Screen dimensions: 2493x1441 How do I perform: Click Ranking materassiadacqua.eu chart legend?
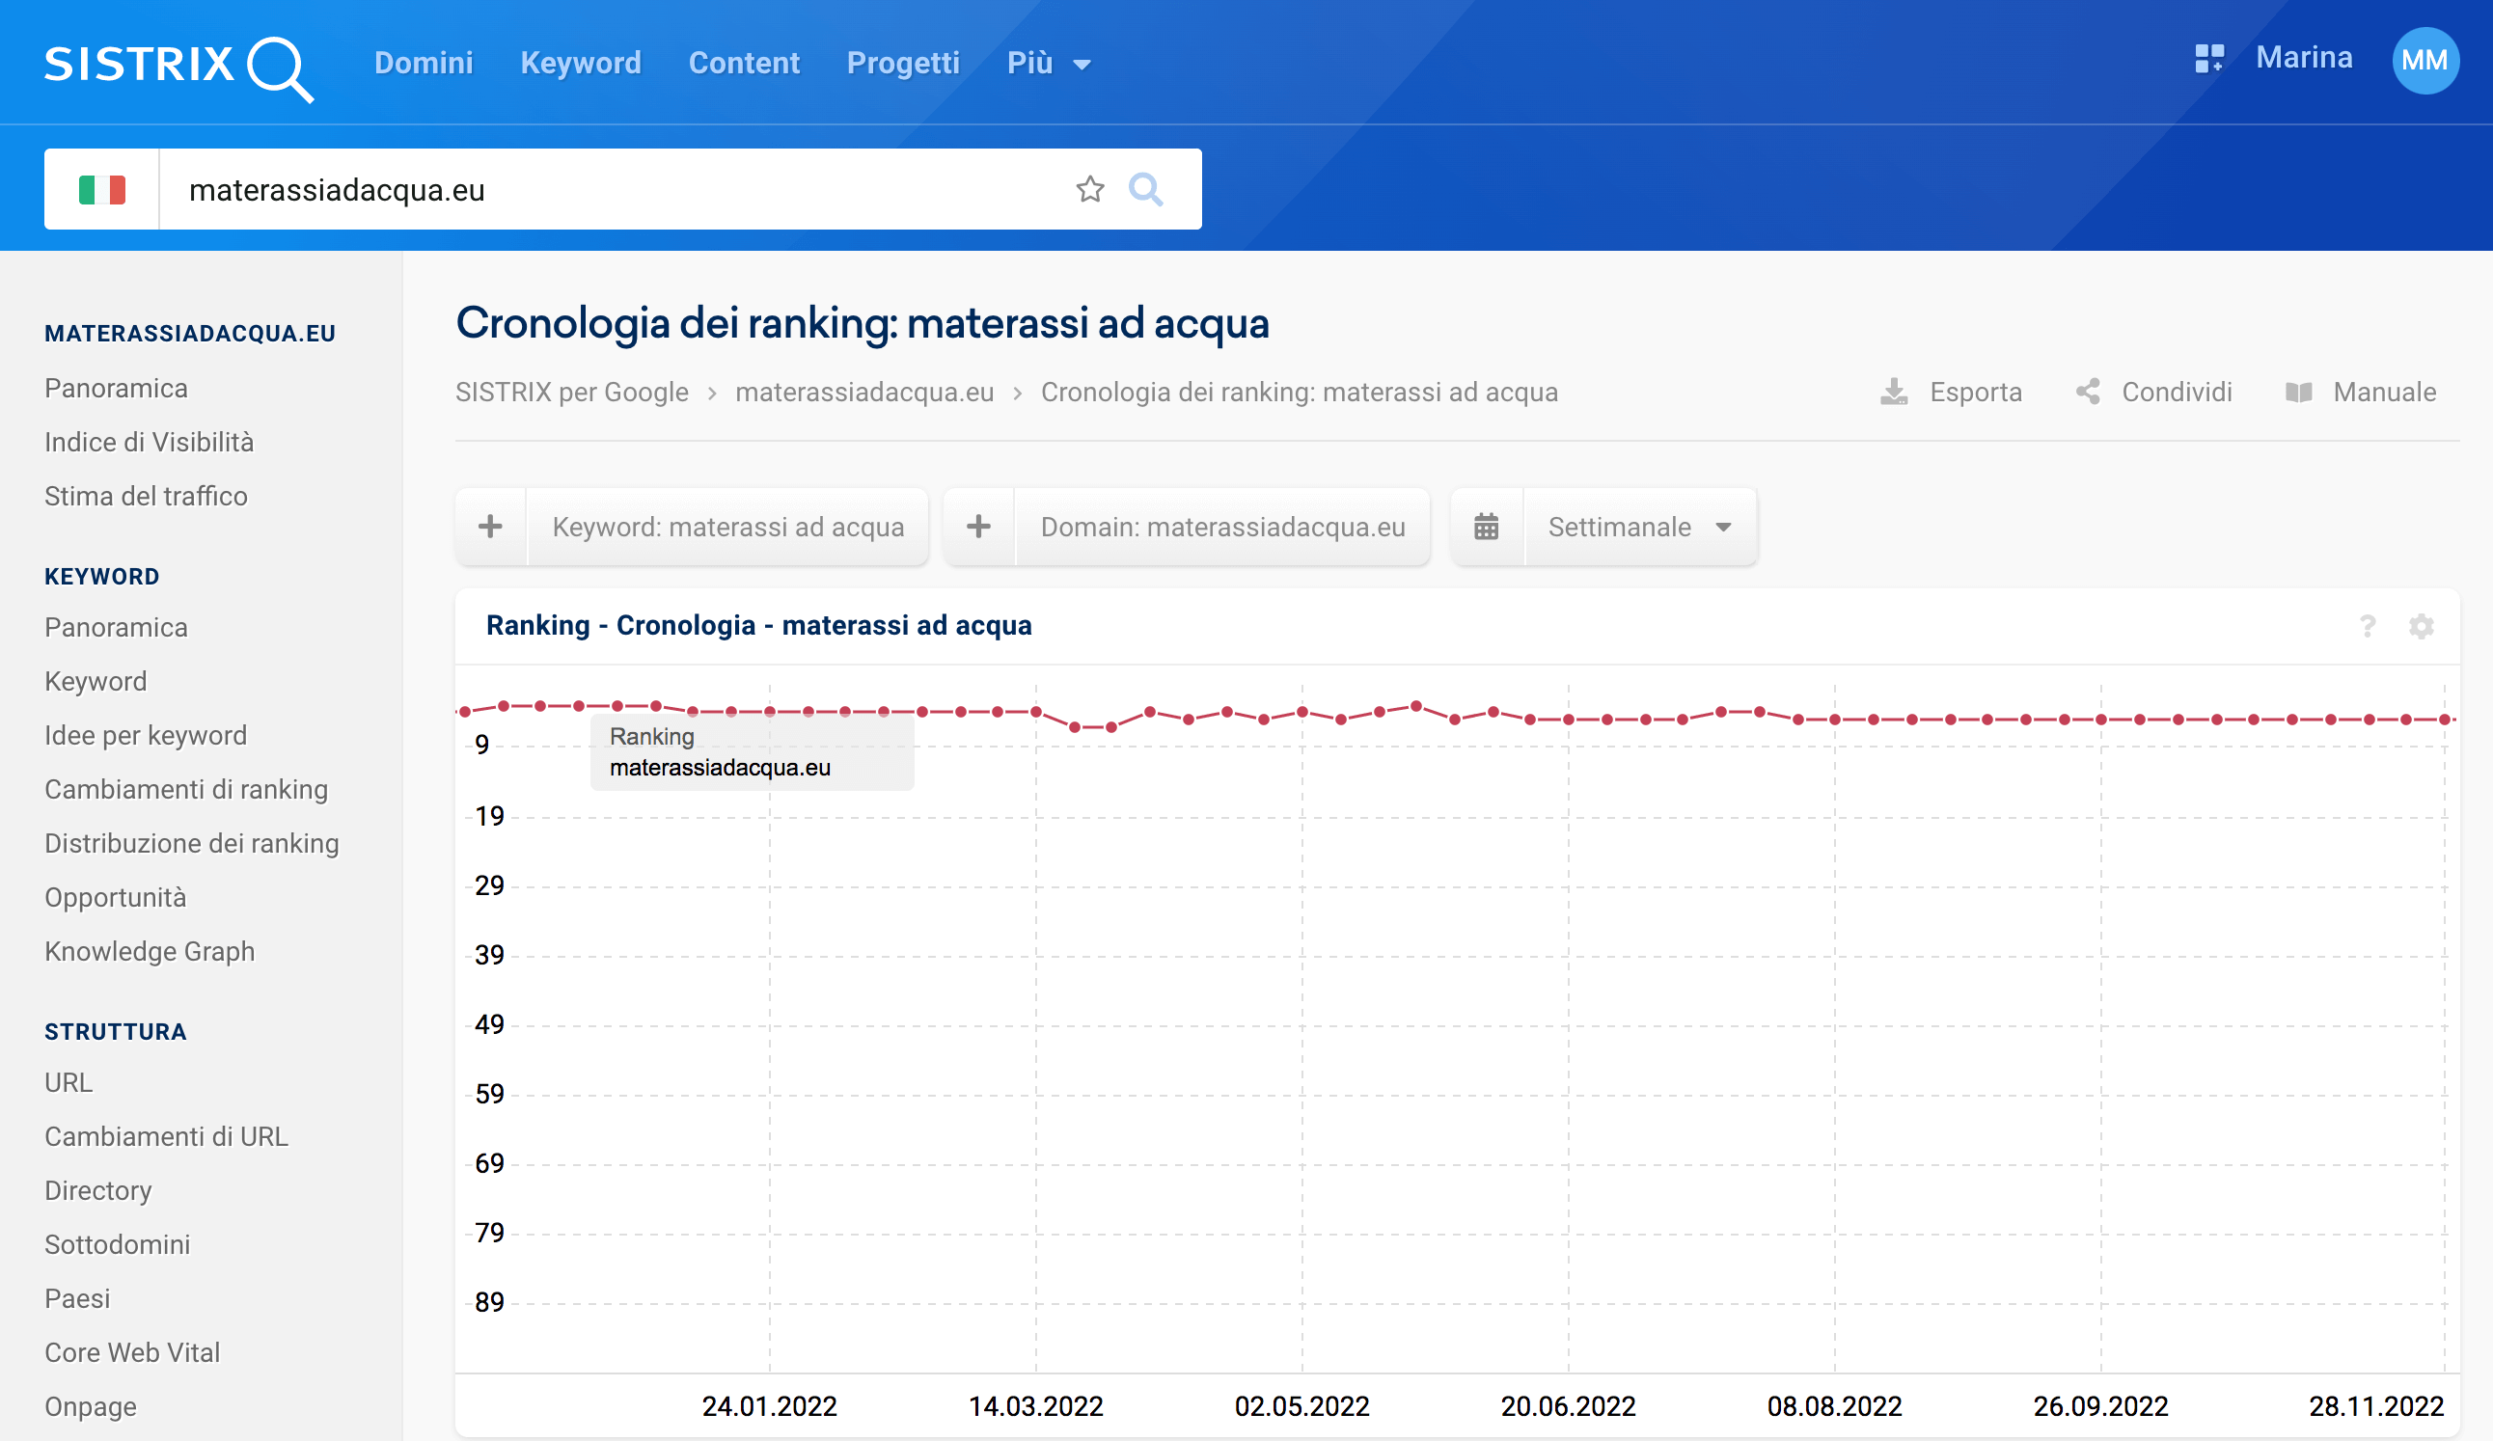pyautogui.click(x=752, y=751)
